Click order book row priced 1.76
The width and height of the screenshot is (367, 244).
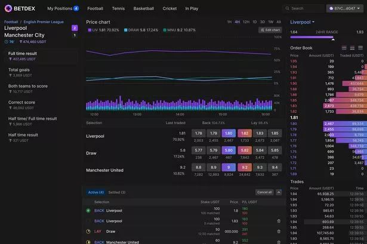[x=328, y=146]
